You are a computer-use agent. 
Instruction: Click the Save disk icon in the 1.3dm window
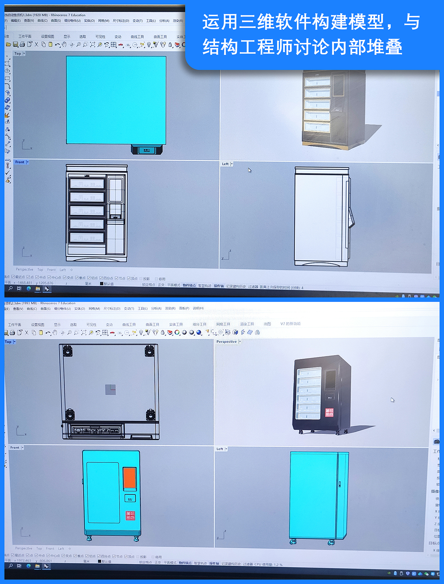(16, 44)
